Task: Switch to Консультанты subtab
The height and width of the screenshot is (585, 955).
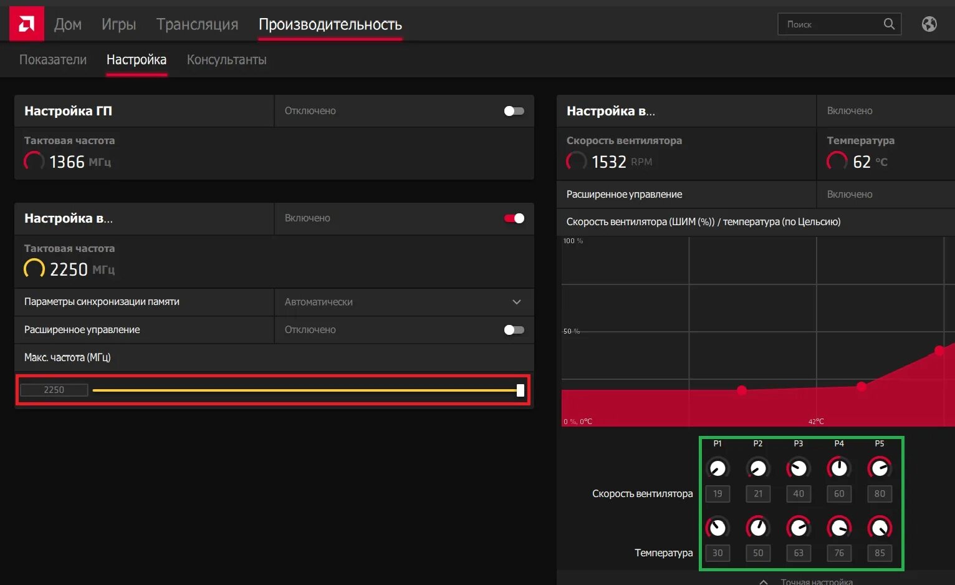Action: click(227, 60)
